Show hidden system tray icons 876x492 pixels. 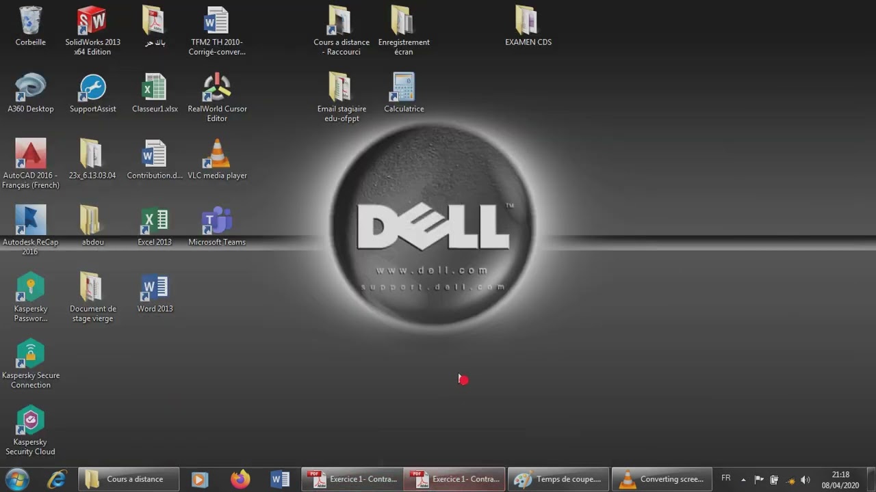(x=743, y=480)
